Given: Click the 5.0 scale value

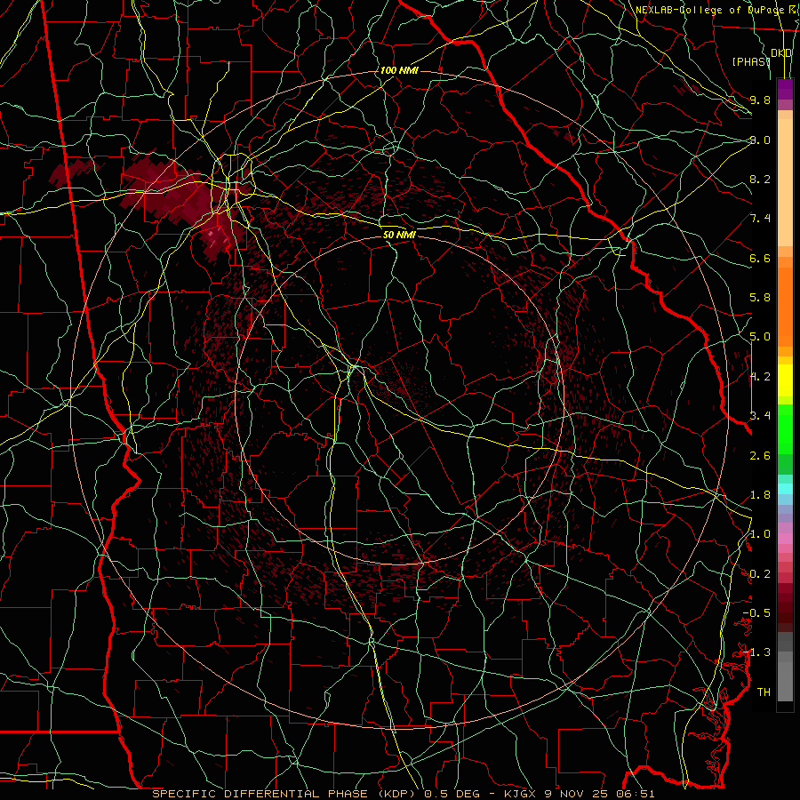Looking at the screenshot, I should coord(760,337).
